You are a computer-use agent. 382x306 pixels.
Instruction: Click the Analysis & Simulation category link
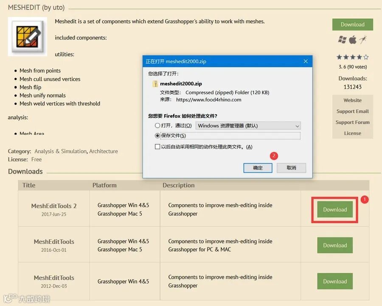[60, 151]
